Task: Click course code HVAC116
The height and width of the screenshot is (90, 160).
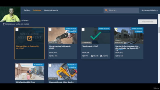Action: (x=86, y=53)
